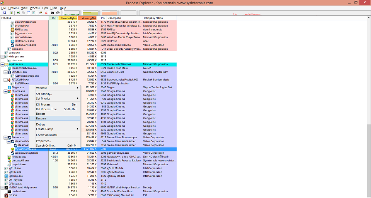Image resolution: width=371 pixels, height=198 pixels.
Task: Click the Steam icon beside Steam.exe
Action: [9, 138]
